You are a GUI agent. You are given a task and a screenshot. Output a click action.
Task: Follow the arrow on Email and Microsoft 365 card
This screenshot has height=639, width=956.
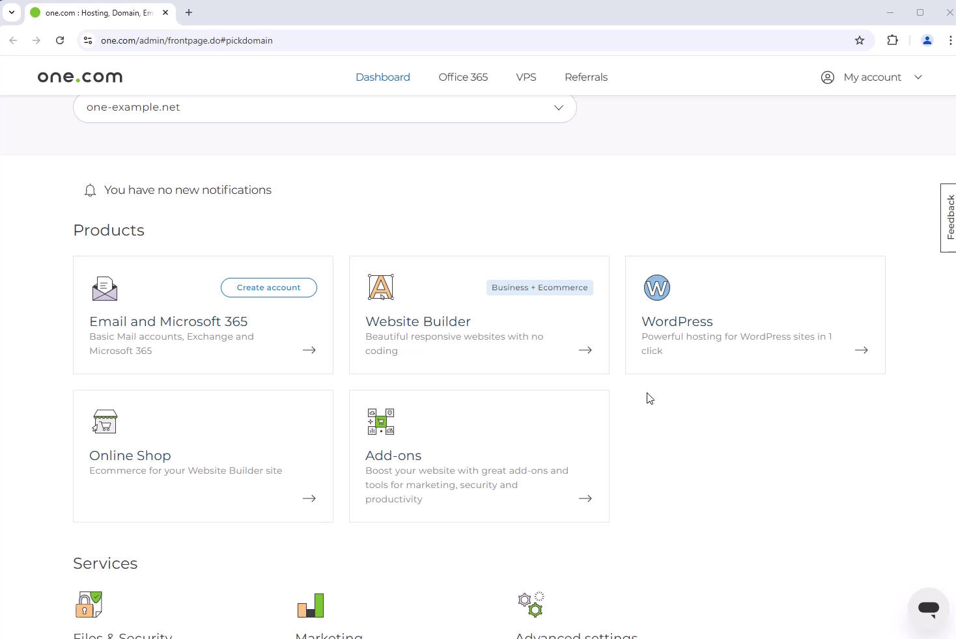tap(309, 350)
